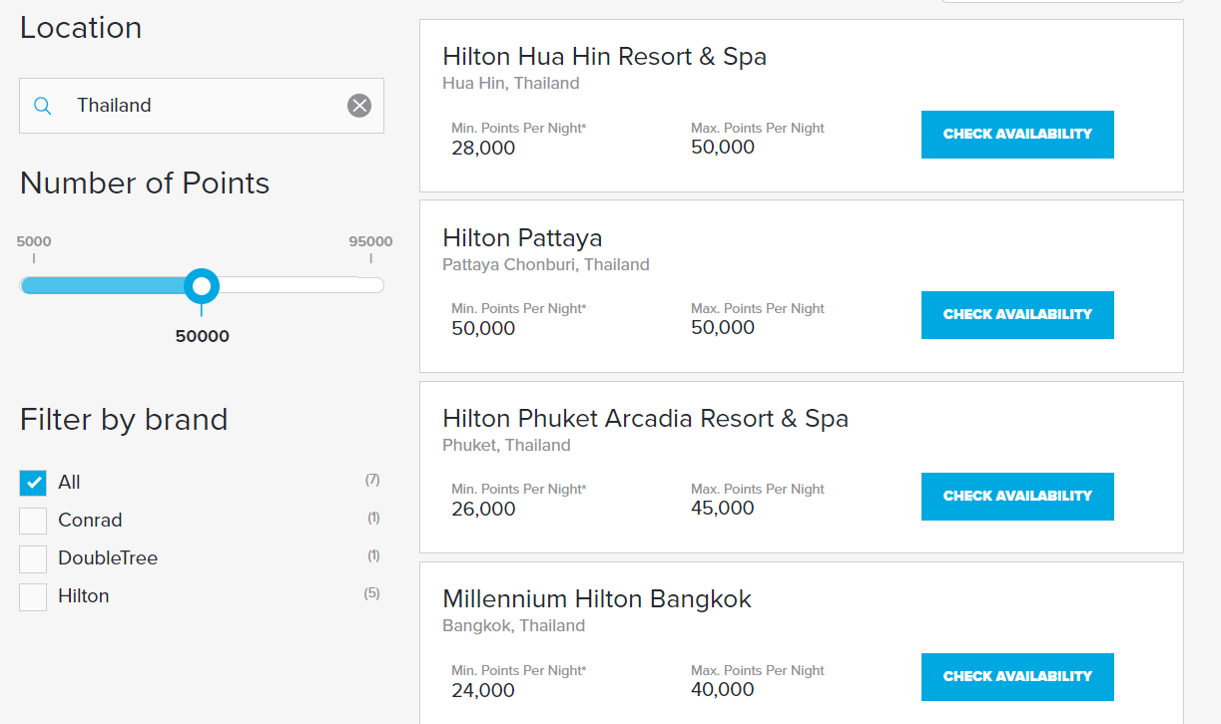Check availability for Millennium Hilton Bangkok
This screenshot has height=724, width=1221.
point(1016,677)
